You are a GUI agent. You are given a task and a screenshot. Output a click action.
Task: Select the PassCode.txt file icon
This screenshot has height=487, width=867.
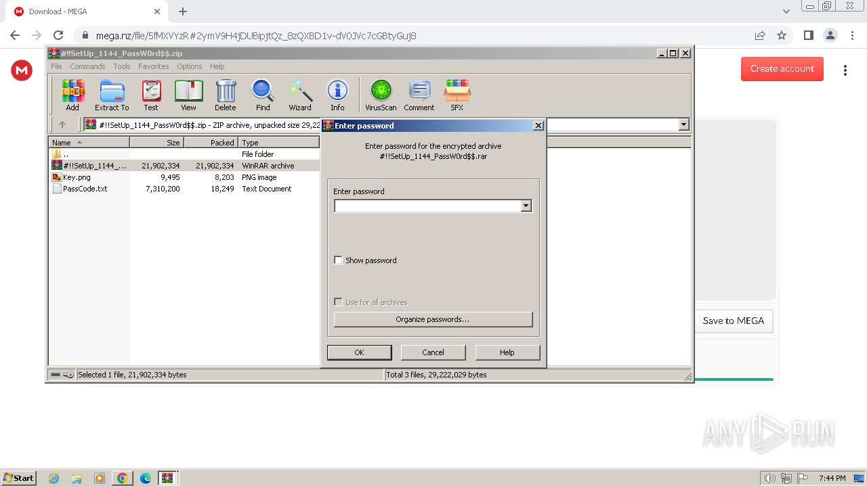click(57, 189)
